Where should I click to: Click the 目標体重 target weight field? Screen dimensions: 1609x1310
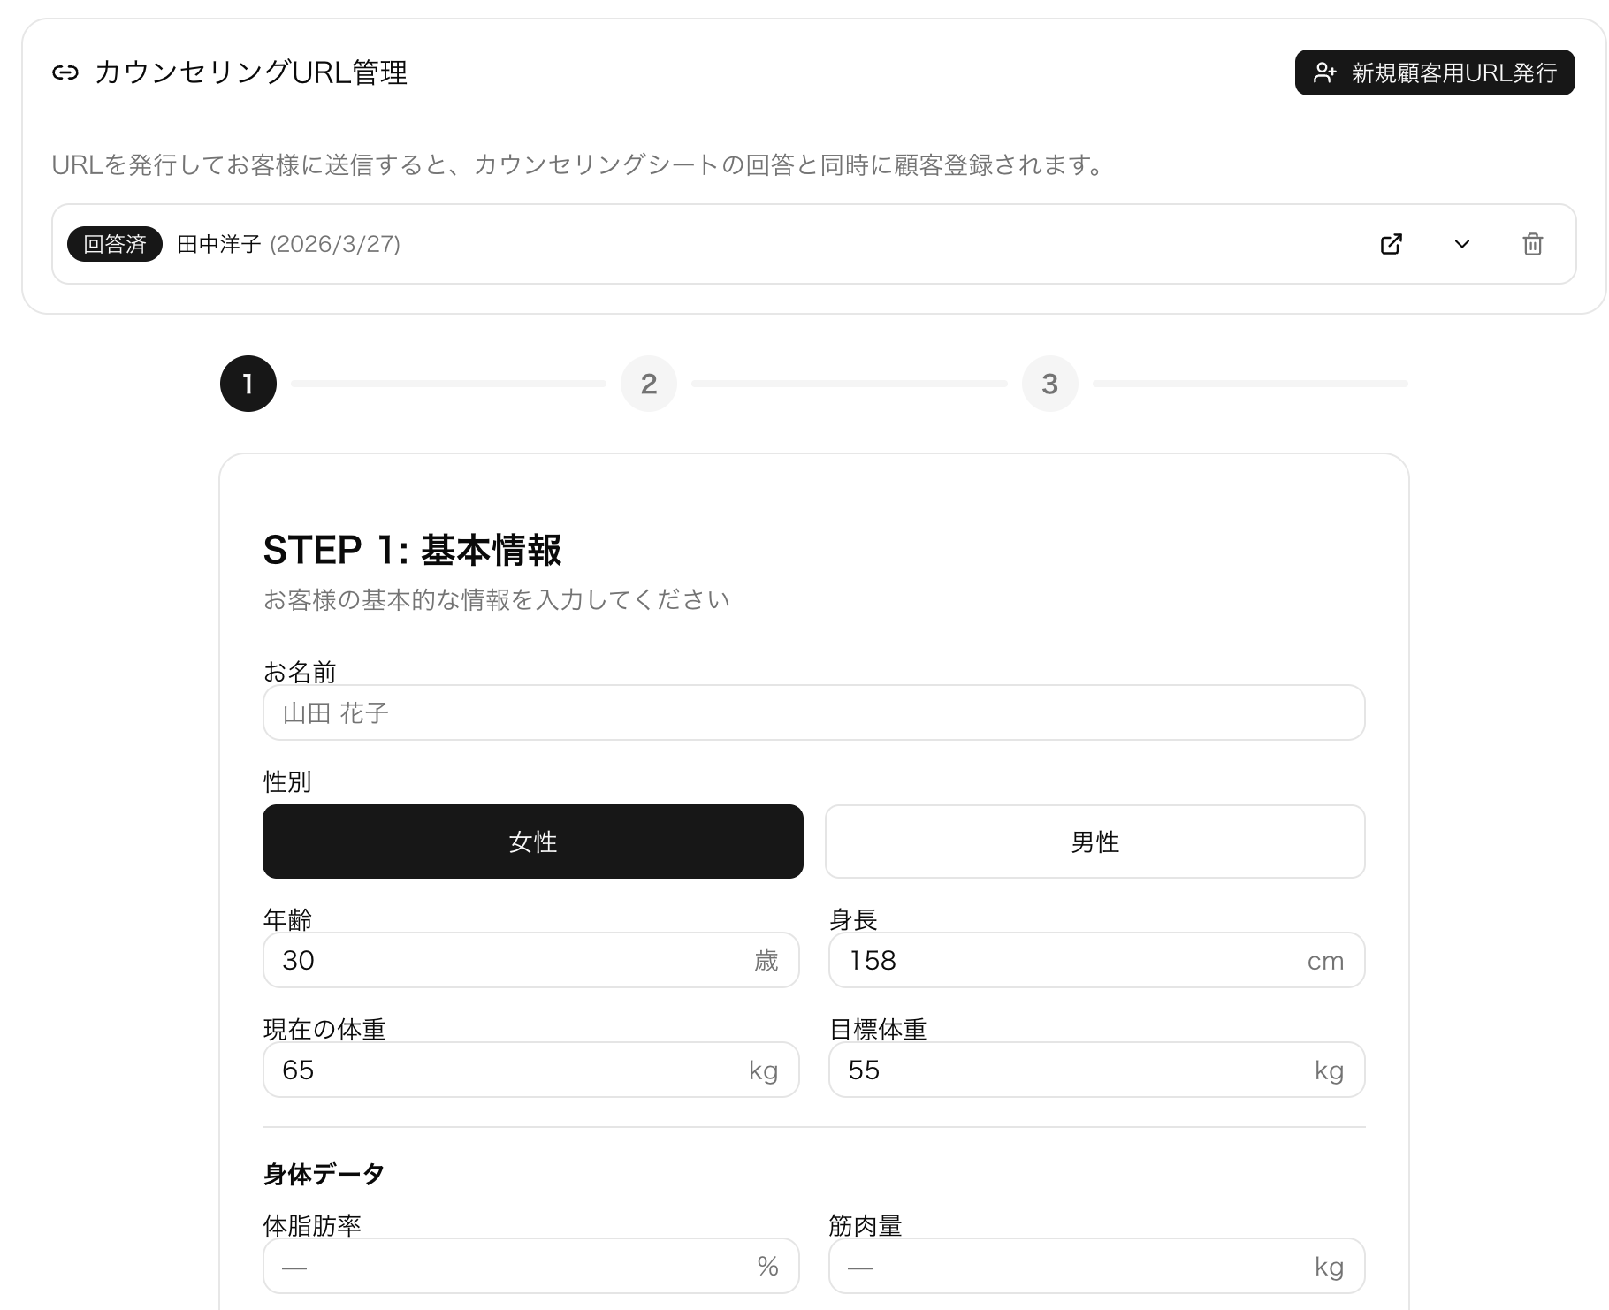coord(1070,1070)
